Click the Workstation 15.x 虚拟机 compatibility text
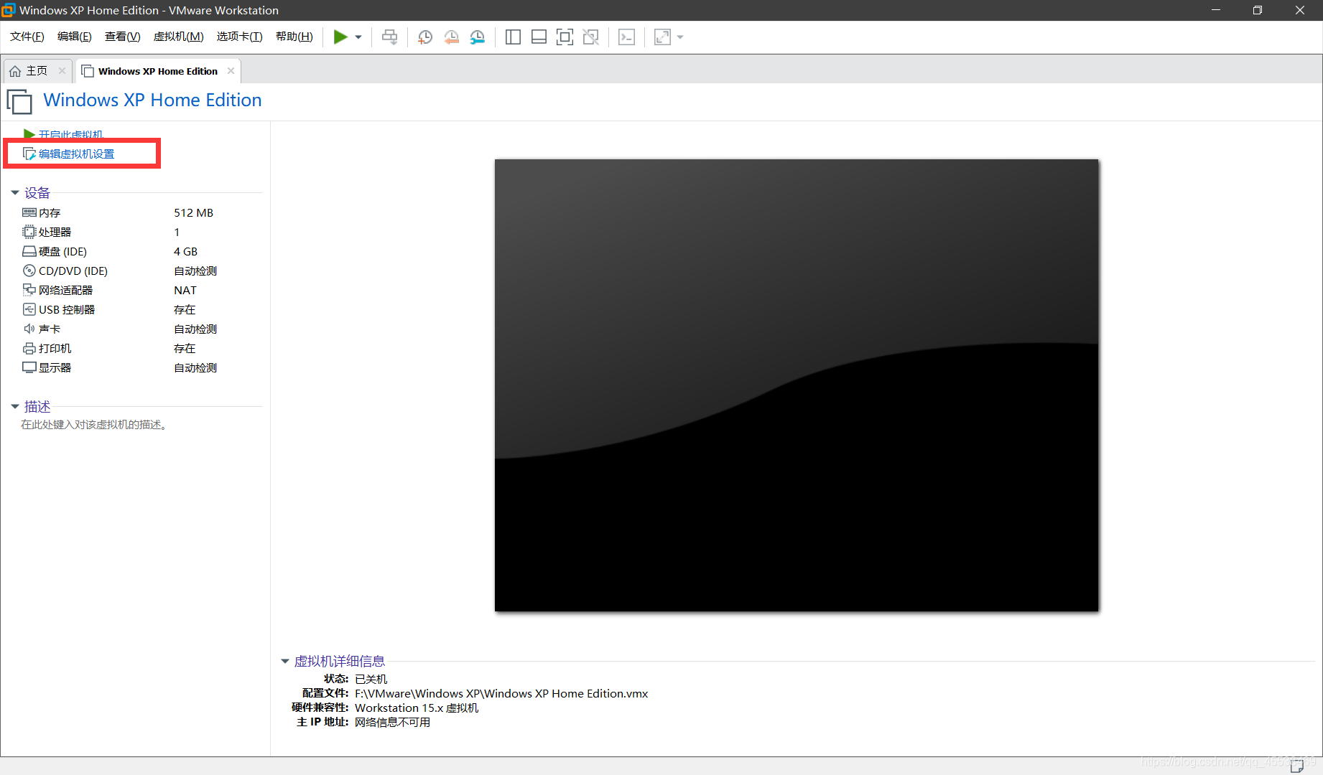Viewport: 1323px width, 775px height. [x=417, y=708]
